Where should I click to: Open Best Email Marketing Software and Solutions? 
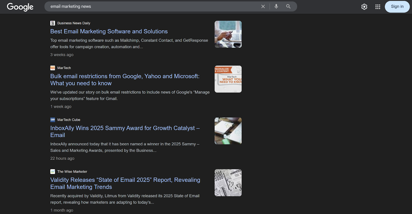(x=109, y=31)
